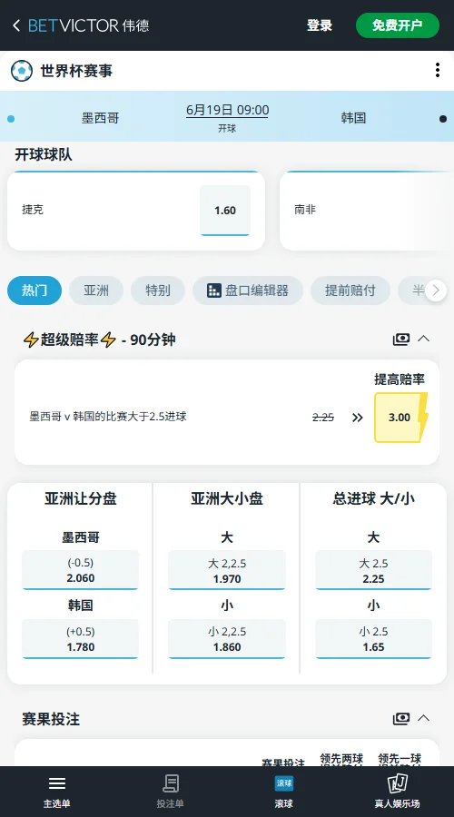Go to 滚球 in-play section

(284, 791)
